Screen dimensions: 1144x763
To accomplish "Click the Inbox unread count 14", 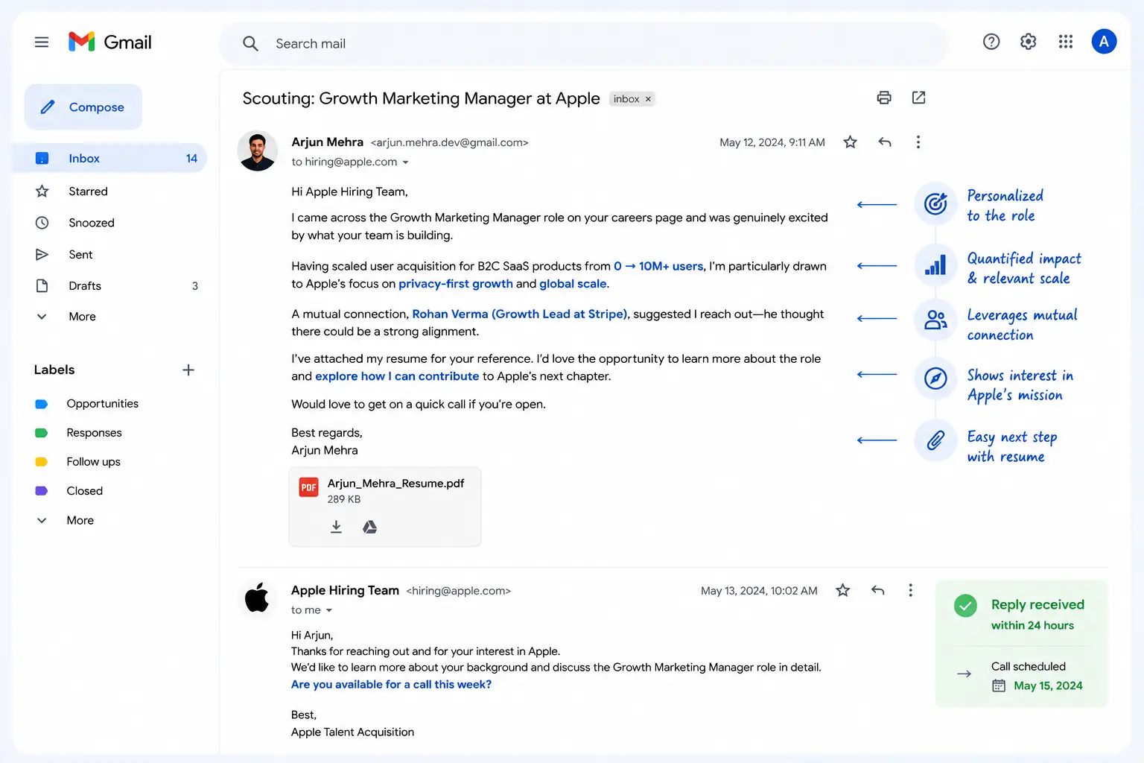I will pyautogui.click(x=191, y=159).
